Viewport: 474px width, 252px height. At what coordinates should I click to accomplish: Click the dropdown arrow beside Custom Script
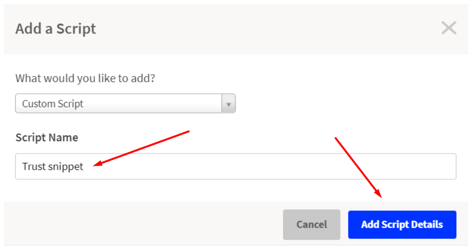229,104
